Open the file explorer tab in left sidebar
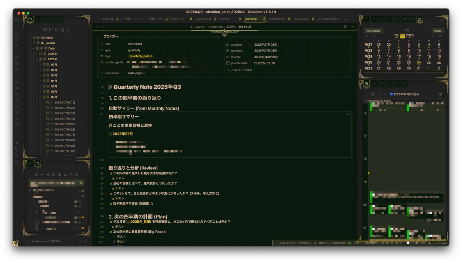The image size is (462, 263). point(30,19)
